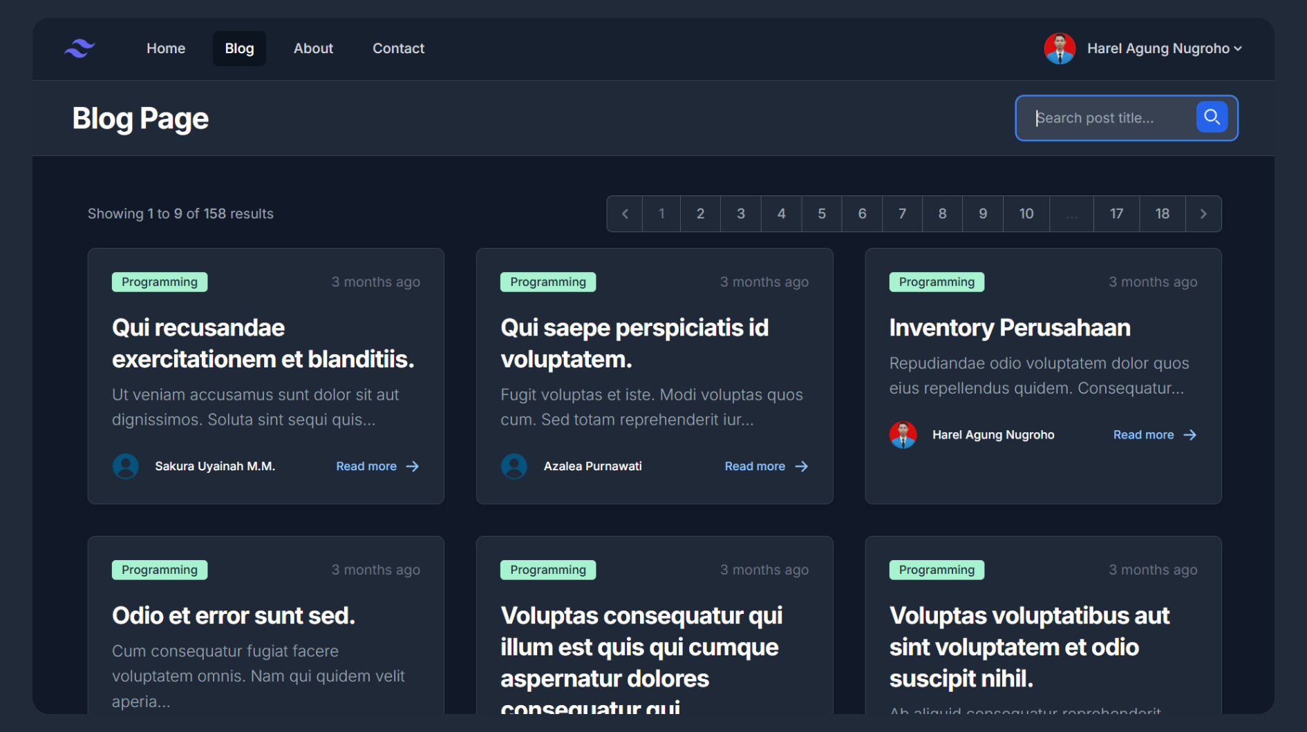Click arrow icon on Qui recusandae card
This screenshot has width=1307, height=732.
click(x=413, y=467)
